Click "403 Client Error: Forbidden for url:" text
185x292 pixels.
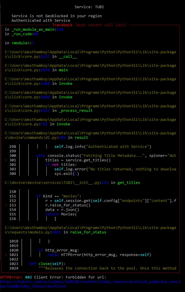pos(65,277)
